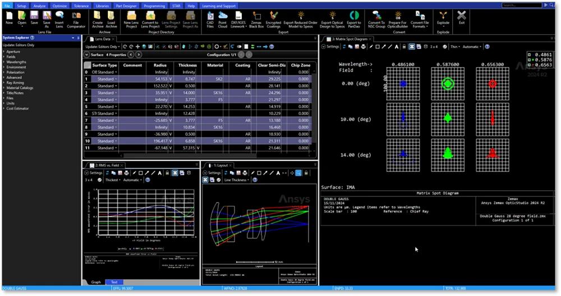Switch to the Analyze ribbon tab
This screenshot has width=561, height=296.
coord(39,6)
